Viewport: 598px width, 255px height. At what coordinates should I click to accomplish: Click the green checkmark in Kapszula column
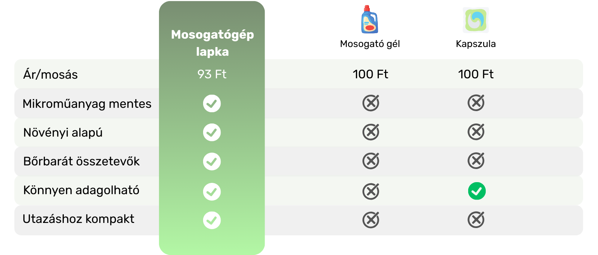[477, 191]
